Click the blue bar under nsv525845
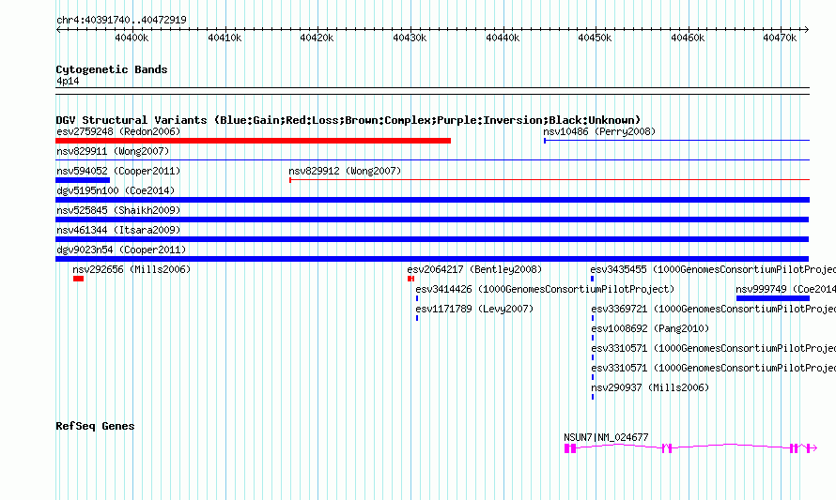The width and height of the screenshot is (836, 500). point(432,220)
